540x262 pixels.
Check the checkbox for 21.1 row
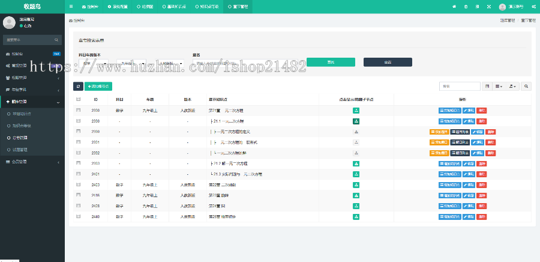pos(78,121)
